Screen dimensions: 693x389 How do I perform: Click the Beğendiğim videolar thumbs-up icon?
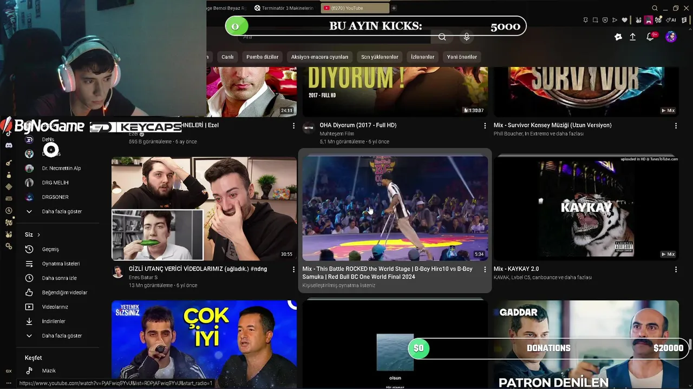click(x=29, y=292)
